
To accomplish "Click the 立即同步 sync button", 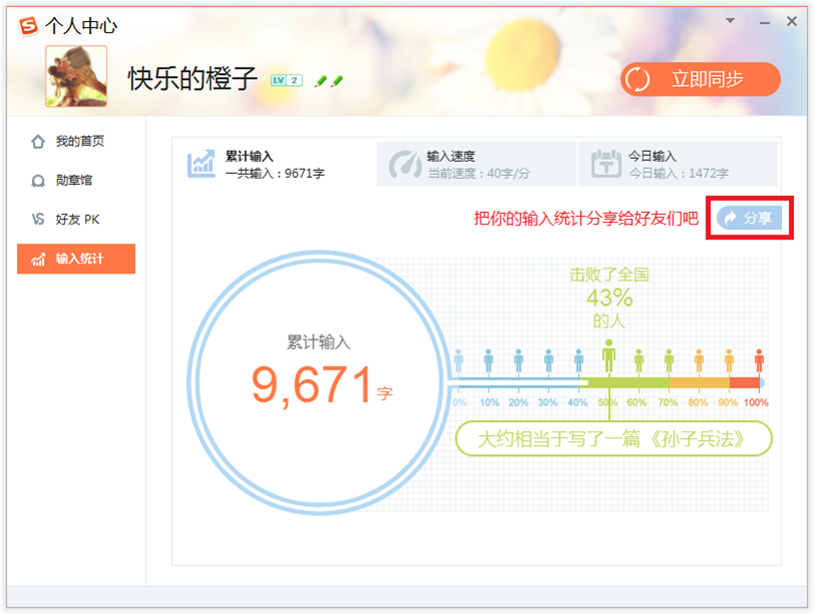I will point(700,79).
